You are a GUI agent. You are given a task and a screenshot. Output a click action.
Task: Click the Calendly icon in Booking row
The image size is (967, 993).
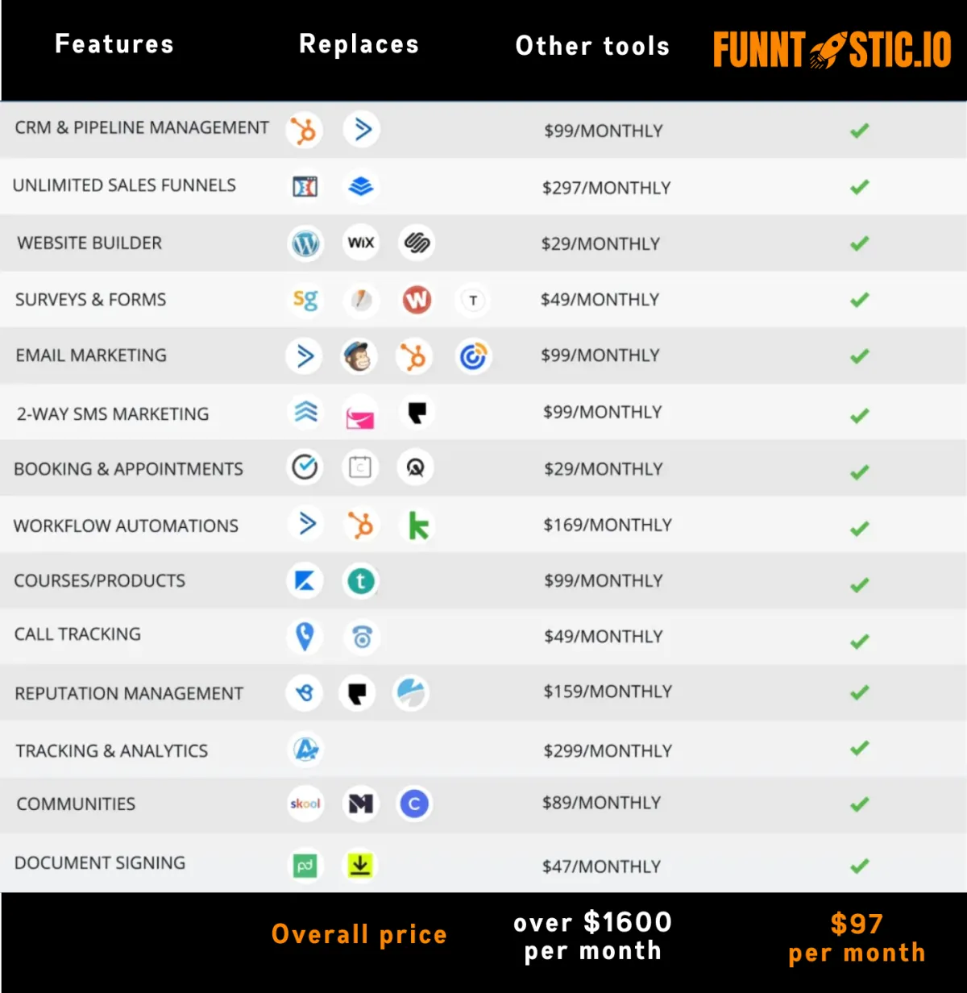point(305,467)
